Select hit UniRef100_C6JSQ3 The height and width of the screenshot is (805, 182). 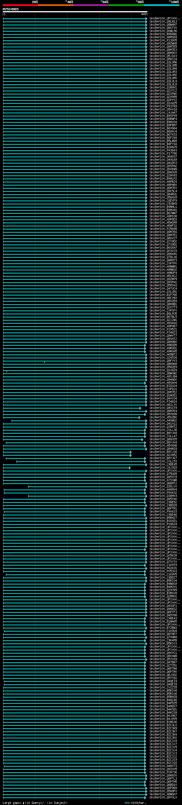point(163,468)
